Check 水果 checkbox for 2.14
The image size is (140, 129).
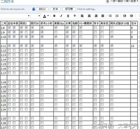pyautogui.click(x=67, y=59)
